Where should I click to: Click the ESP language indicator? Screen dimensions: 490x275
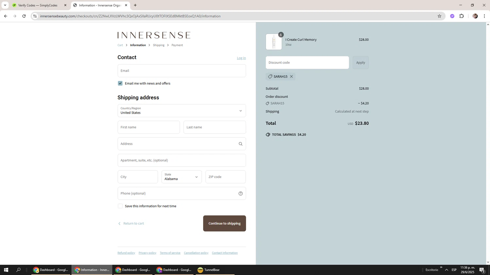pos(454,270)
